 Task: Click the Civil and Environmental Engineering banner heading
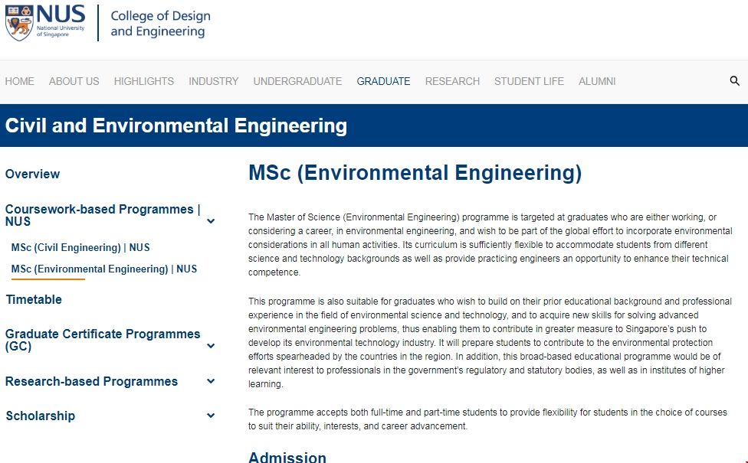point(175,126)
